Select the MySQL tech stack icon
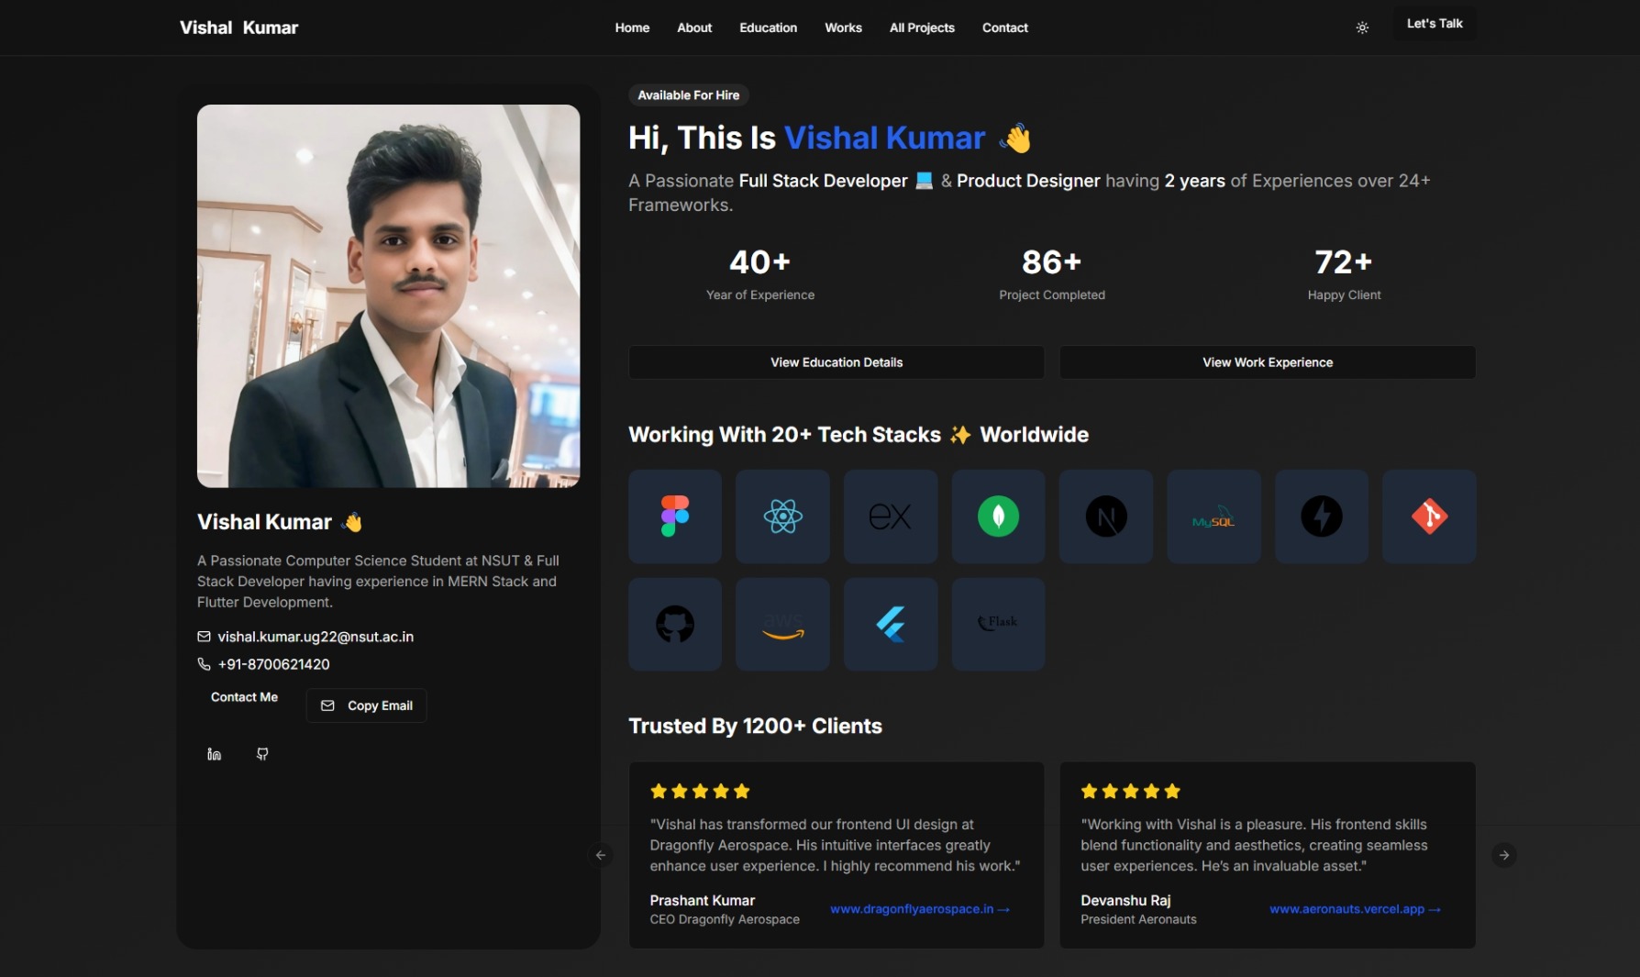Viewport: 1640px width, 977px height. tap(1213, 516)
